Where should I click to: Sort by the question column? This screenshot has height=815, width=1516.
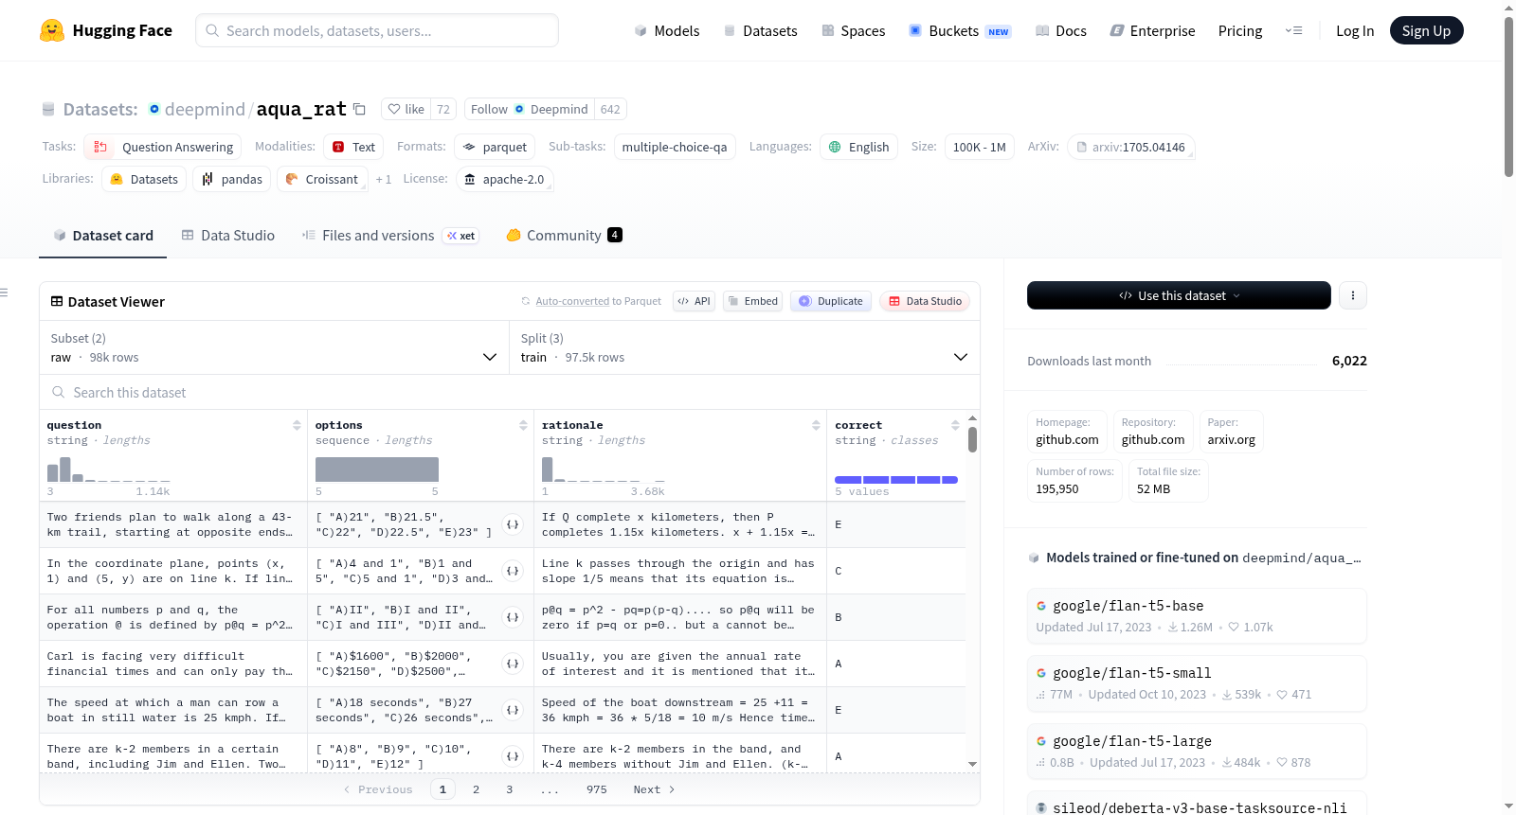pos(297,425)
